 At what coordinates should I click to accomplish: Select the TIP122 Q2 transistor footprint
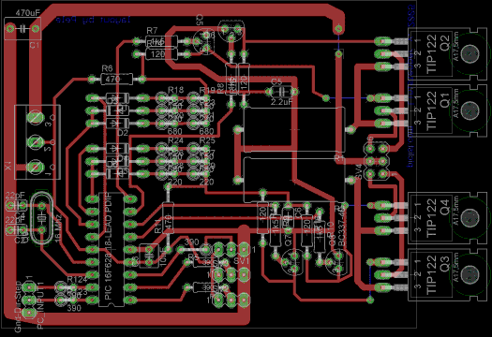tap(448, 54)
